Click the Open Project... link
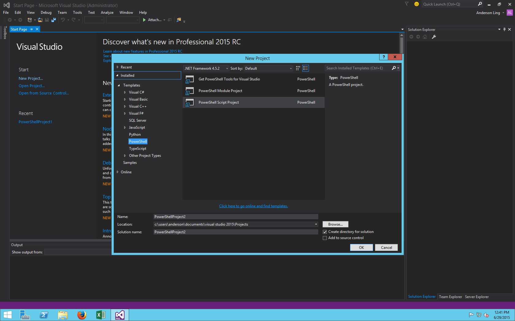Image resolution: width=515 pixels, height=321 pixels. tap(32, 86)
